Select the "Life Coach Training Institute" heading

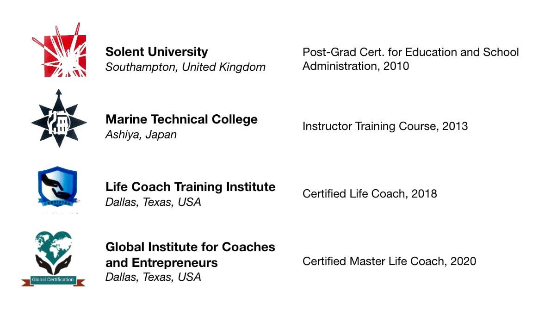(x=190, y=186)
